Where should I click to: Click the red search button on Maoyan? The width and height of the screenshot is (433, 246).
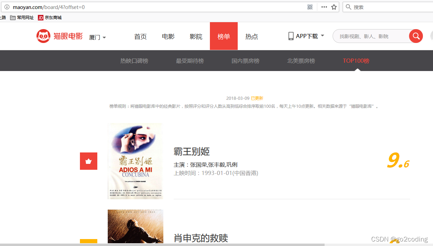click(x=416, y=36)
